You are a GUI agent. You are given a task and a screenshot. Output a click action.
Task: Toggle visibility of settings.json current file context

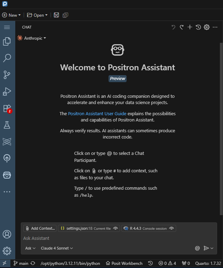tap(116, 229)
